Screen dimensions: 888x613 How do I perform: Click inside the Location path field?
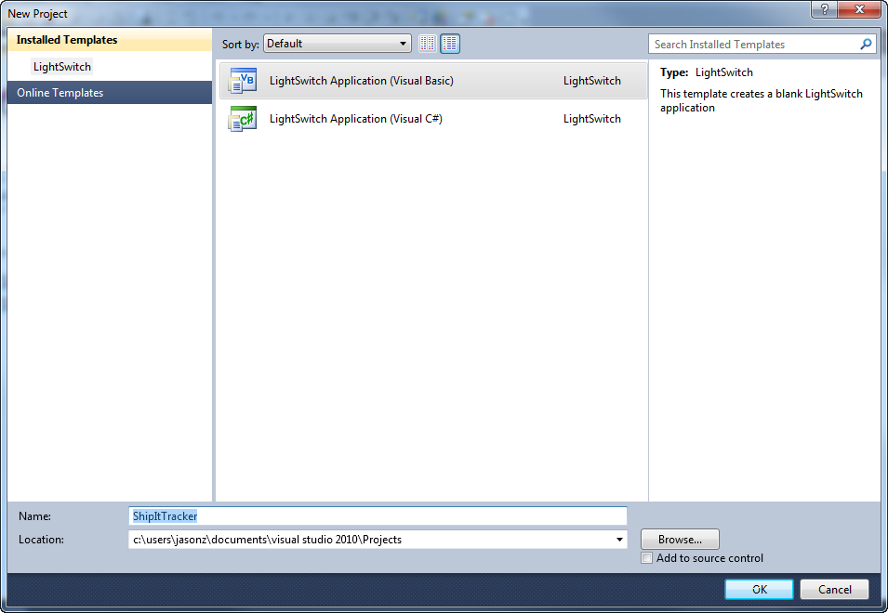325,539
